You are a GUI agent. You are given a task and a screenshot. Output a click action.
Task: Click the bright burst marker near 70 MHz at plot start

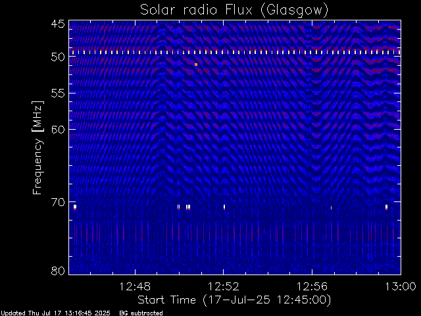click(x=75, y=207)
